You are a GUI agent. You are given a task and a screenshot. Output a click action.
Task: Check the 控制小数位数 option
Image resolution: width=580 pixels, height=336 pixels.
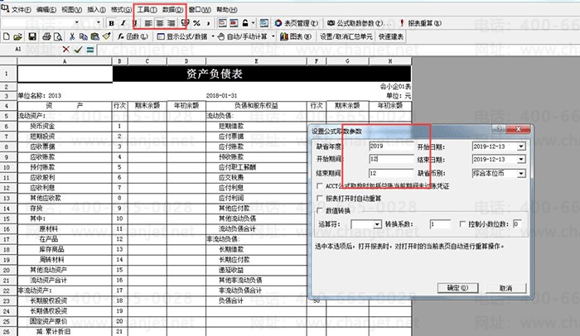point(462,224)
